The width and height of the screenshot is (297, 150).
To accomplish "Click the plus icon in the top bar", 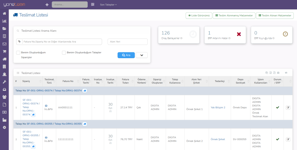I will tap(47, 5).
